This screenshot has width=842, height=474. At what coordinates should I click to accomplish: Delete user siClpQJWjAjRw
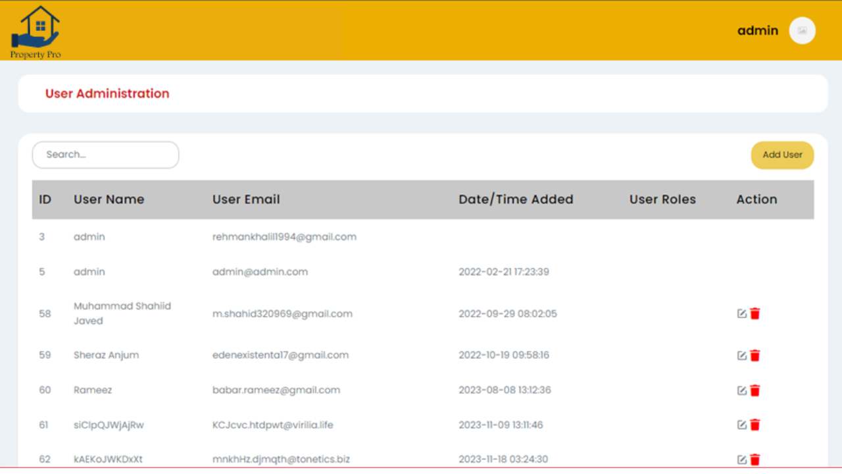click(755, 425)
